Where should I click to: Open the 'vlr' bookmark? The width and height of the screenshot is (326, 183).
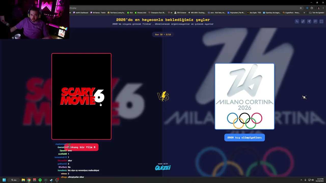(170, 12)
